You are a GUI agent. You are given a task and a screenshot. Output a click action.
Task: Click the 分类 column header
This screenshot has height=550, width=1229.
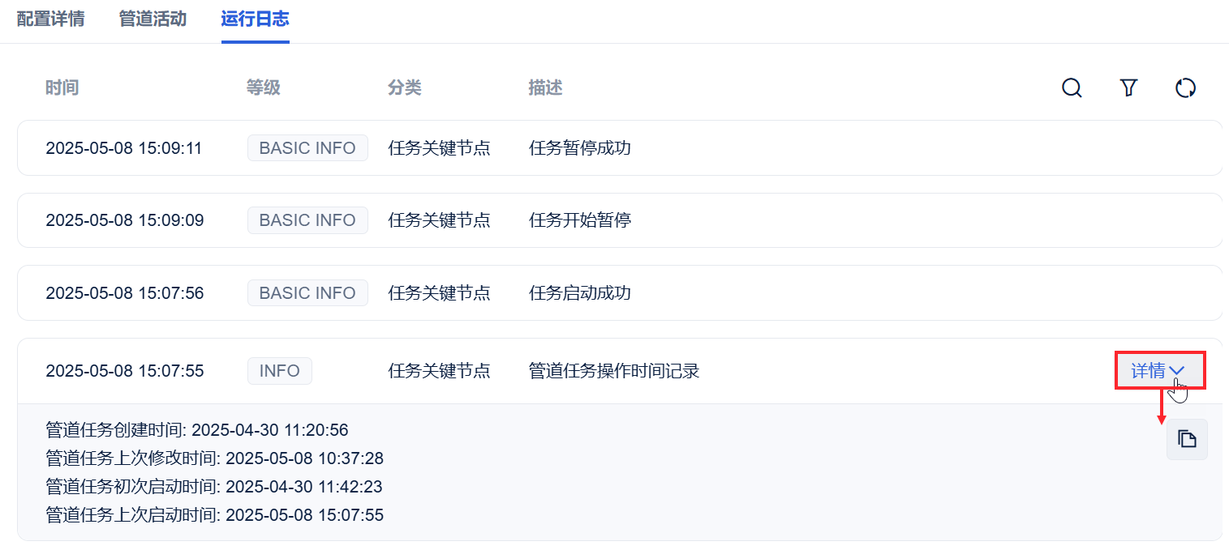tap(404, 87)
